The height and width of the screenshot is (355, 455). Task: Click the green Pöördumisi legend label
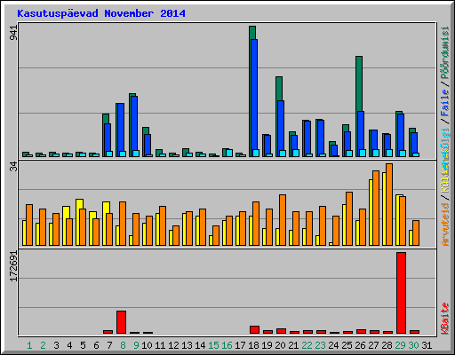pos(445,52)
